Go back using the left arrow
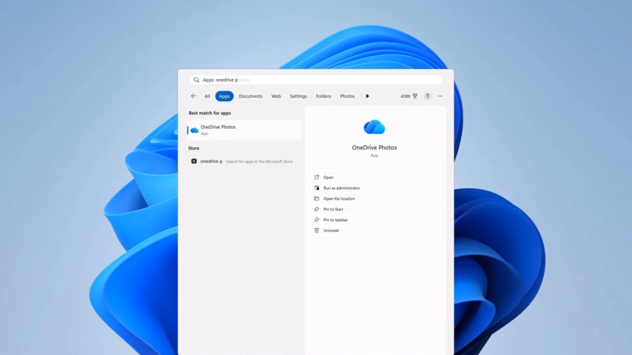The height and width of the screenshot is (355, 632). coord(193,96)
